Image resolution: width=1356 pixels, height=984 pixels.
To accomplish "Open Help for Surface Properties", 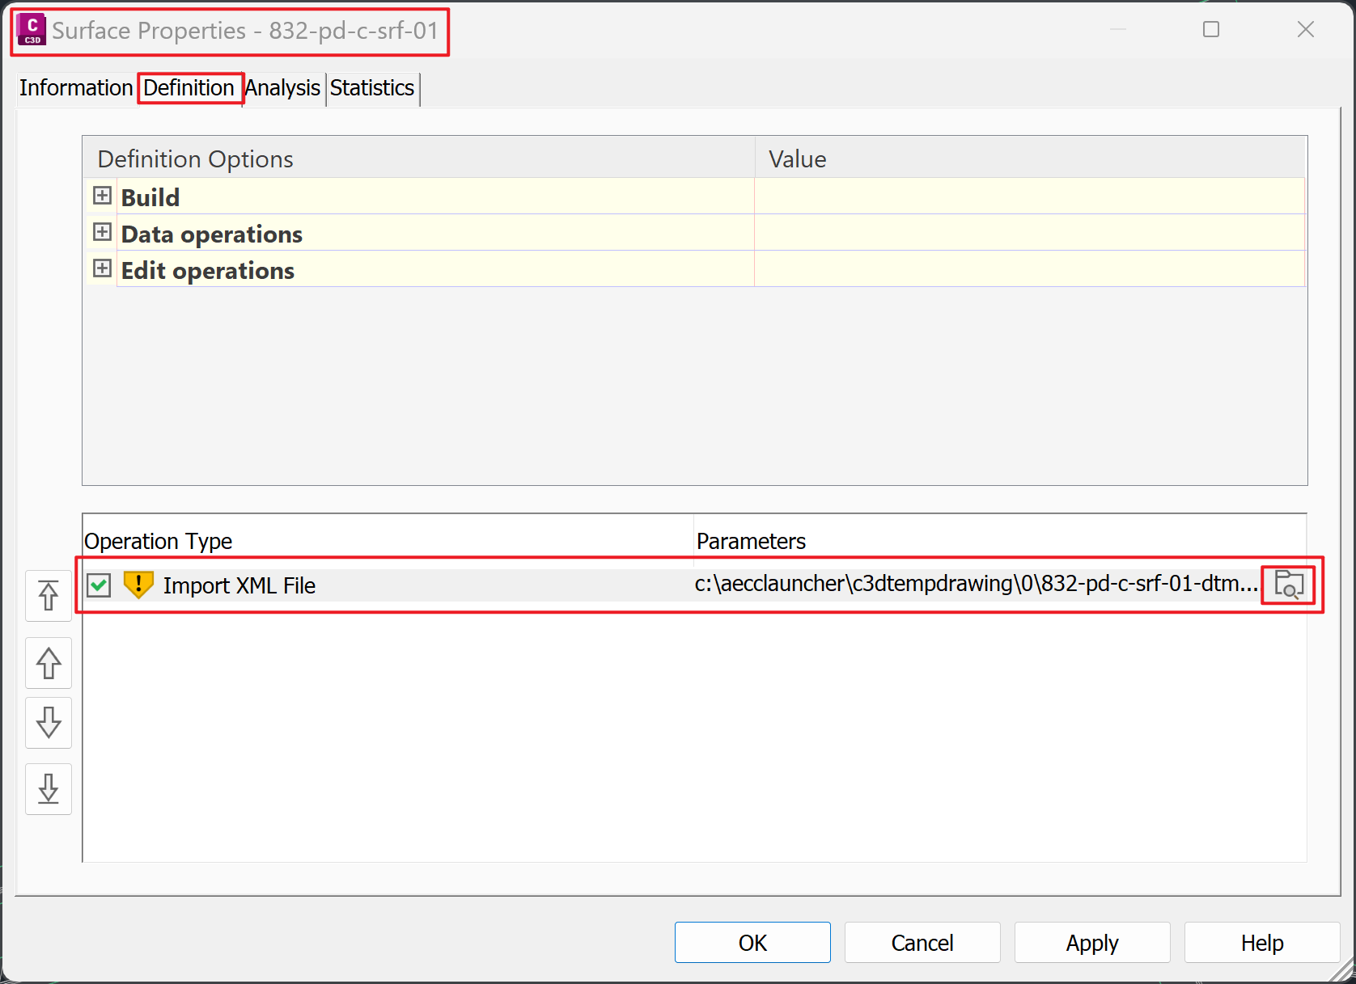I will (x=1261, y=942).
